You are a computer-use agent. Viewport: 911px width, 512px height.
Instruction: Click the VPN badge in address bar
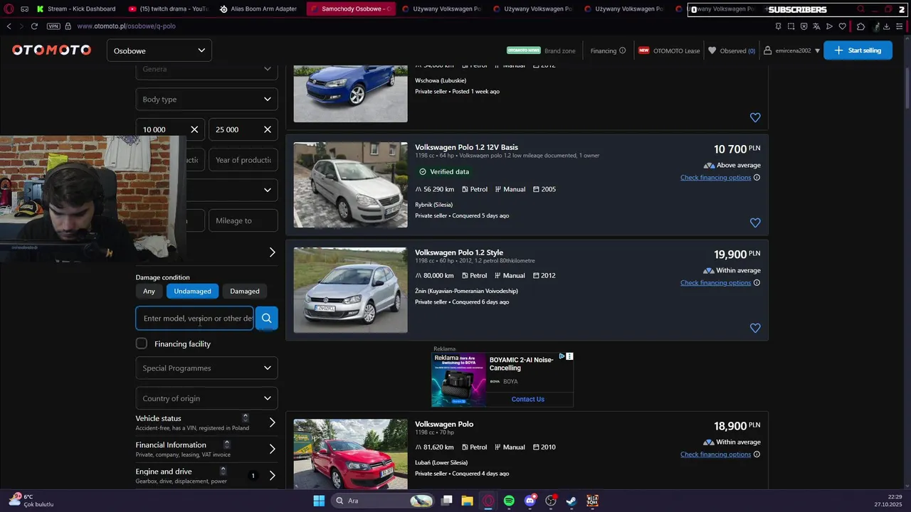coord(53,26)
